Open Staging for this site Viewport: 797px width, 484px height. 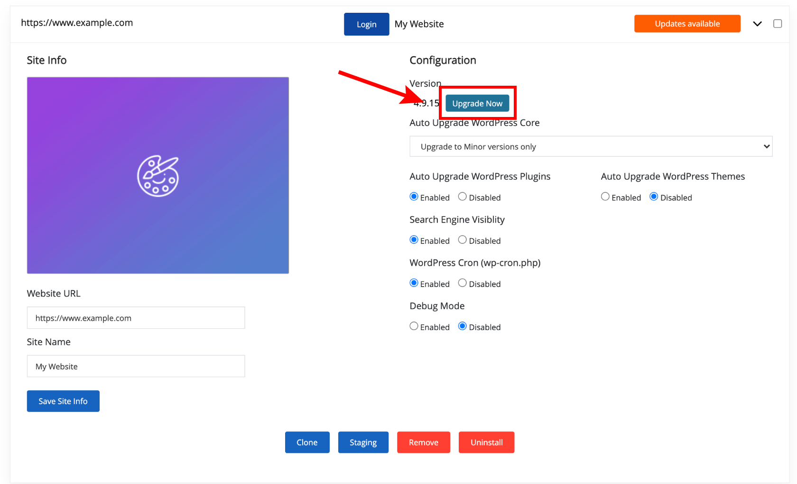pyautogui.click(x=363, y=442)
